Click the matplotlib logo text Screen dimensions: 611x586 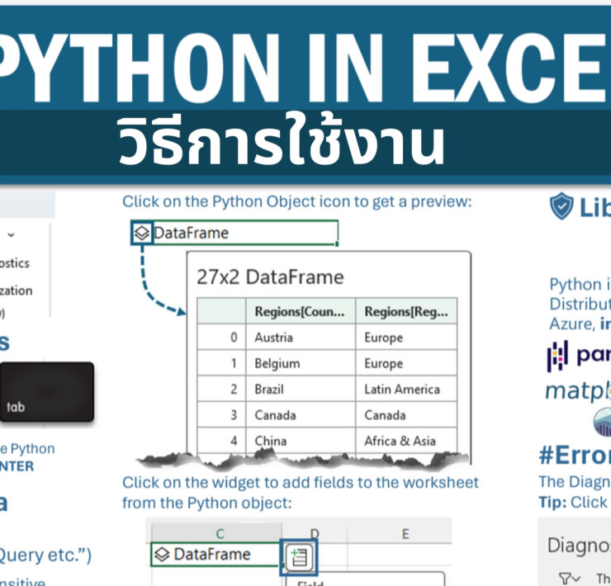click(578, 391)
